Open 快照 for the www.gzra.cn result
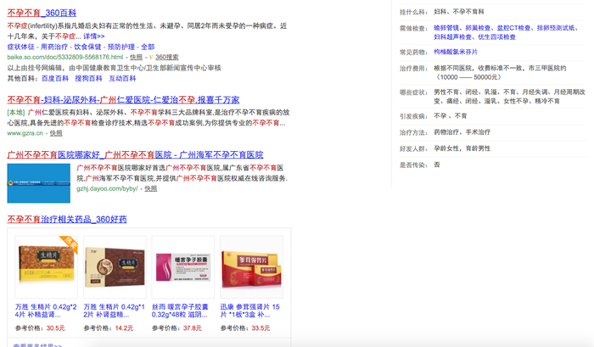The image size is (594, 347). (x=56, y=133)
